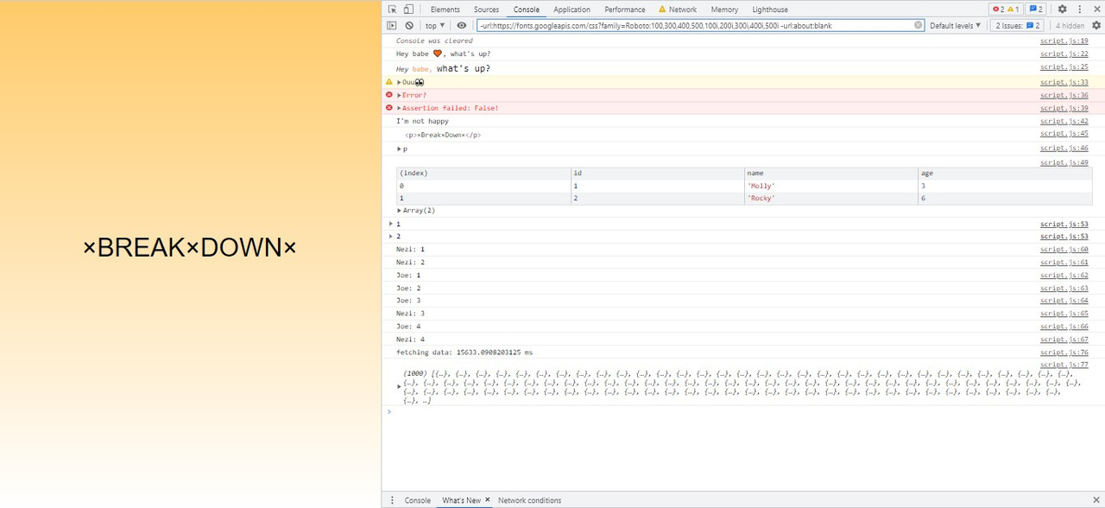
Task: Select the Network conditions drawer tab
Action: (x=529, y=500)
